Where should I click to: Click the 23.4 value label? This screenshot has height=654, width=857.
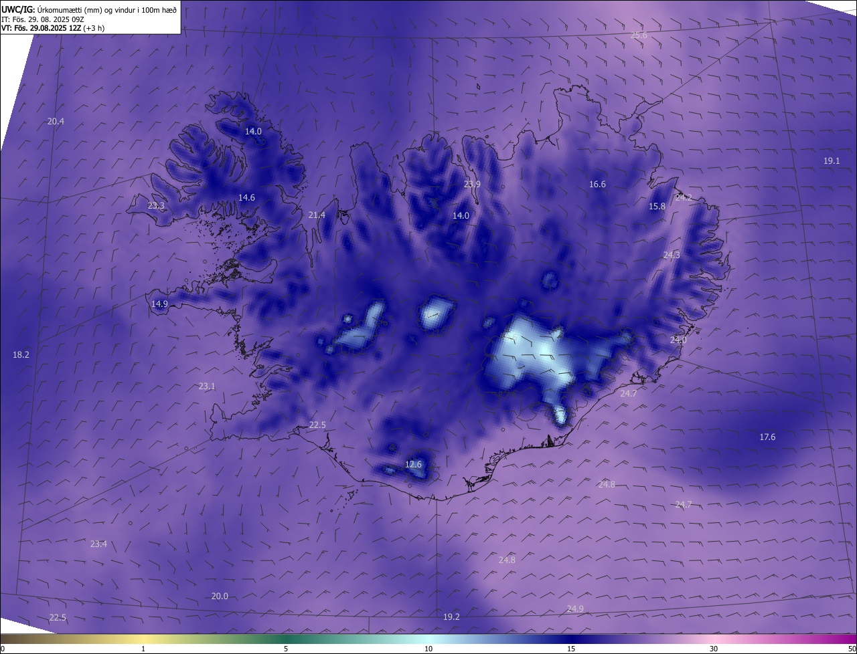tap(98, 544)
